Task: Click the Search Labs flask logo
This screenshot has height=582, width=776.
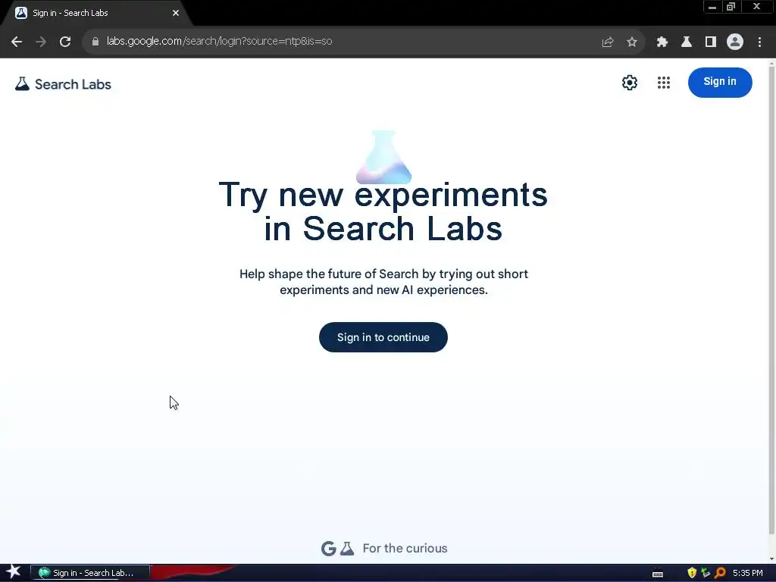Action: click(x=22, y=83)
